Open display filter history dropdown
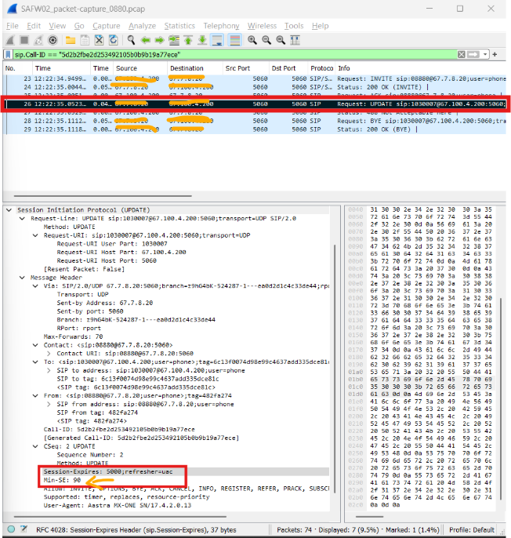Screen dimensions: 511x538 coord(485,55)
